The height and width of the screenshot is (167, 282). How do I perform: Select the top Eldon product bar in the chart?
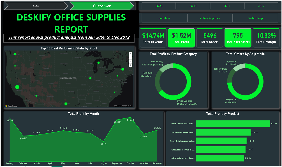click(x=233, y=123)
